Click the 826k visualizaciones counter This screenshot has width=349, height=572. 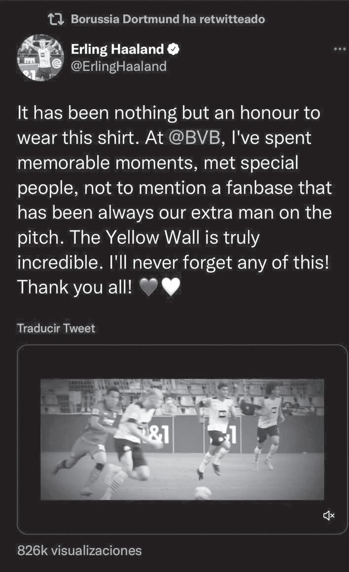coord(79,550)
